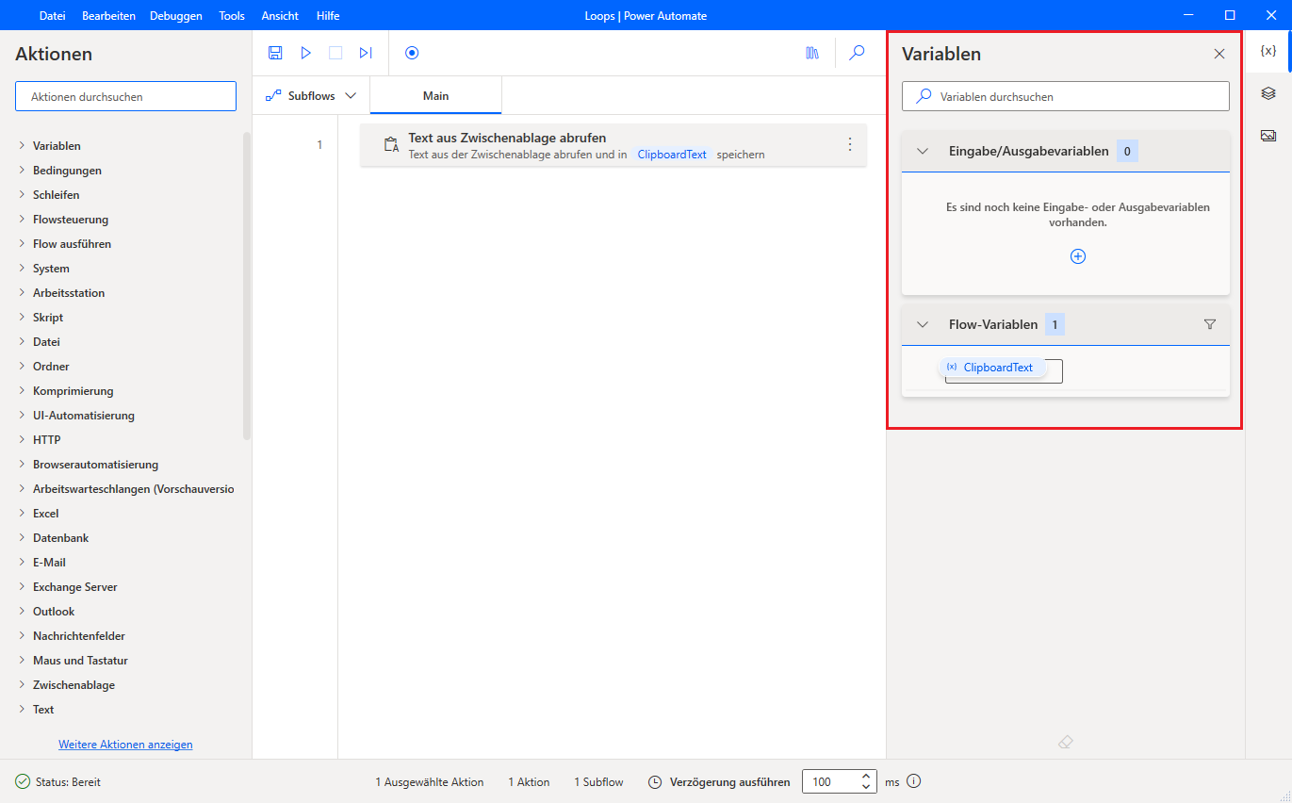Click the Weitere Aktionen anzeigen link
1292x803 pixels.
point(125,745)
